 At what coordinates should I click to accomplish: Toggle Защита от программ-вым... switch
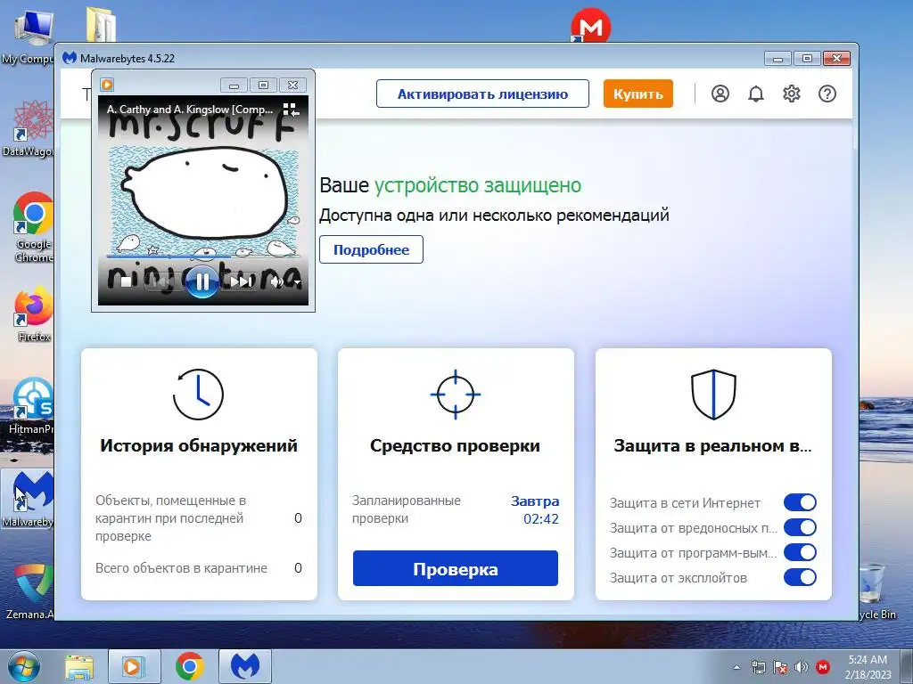(x=800, y=552)
